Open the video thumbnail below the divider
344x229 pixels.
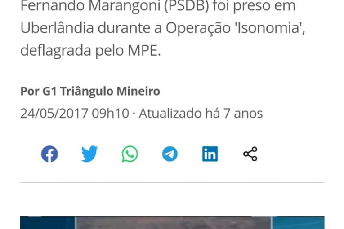pyautogui.click(x=172, y=223)
